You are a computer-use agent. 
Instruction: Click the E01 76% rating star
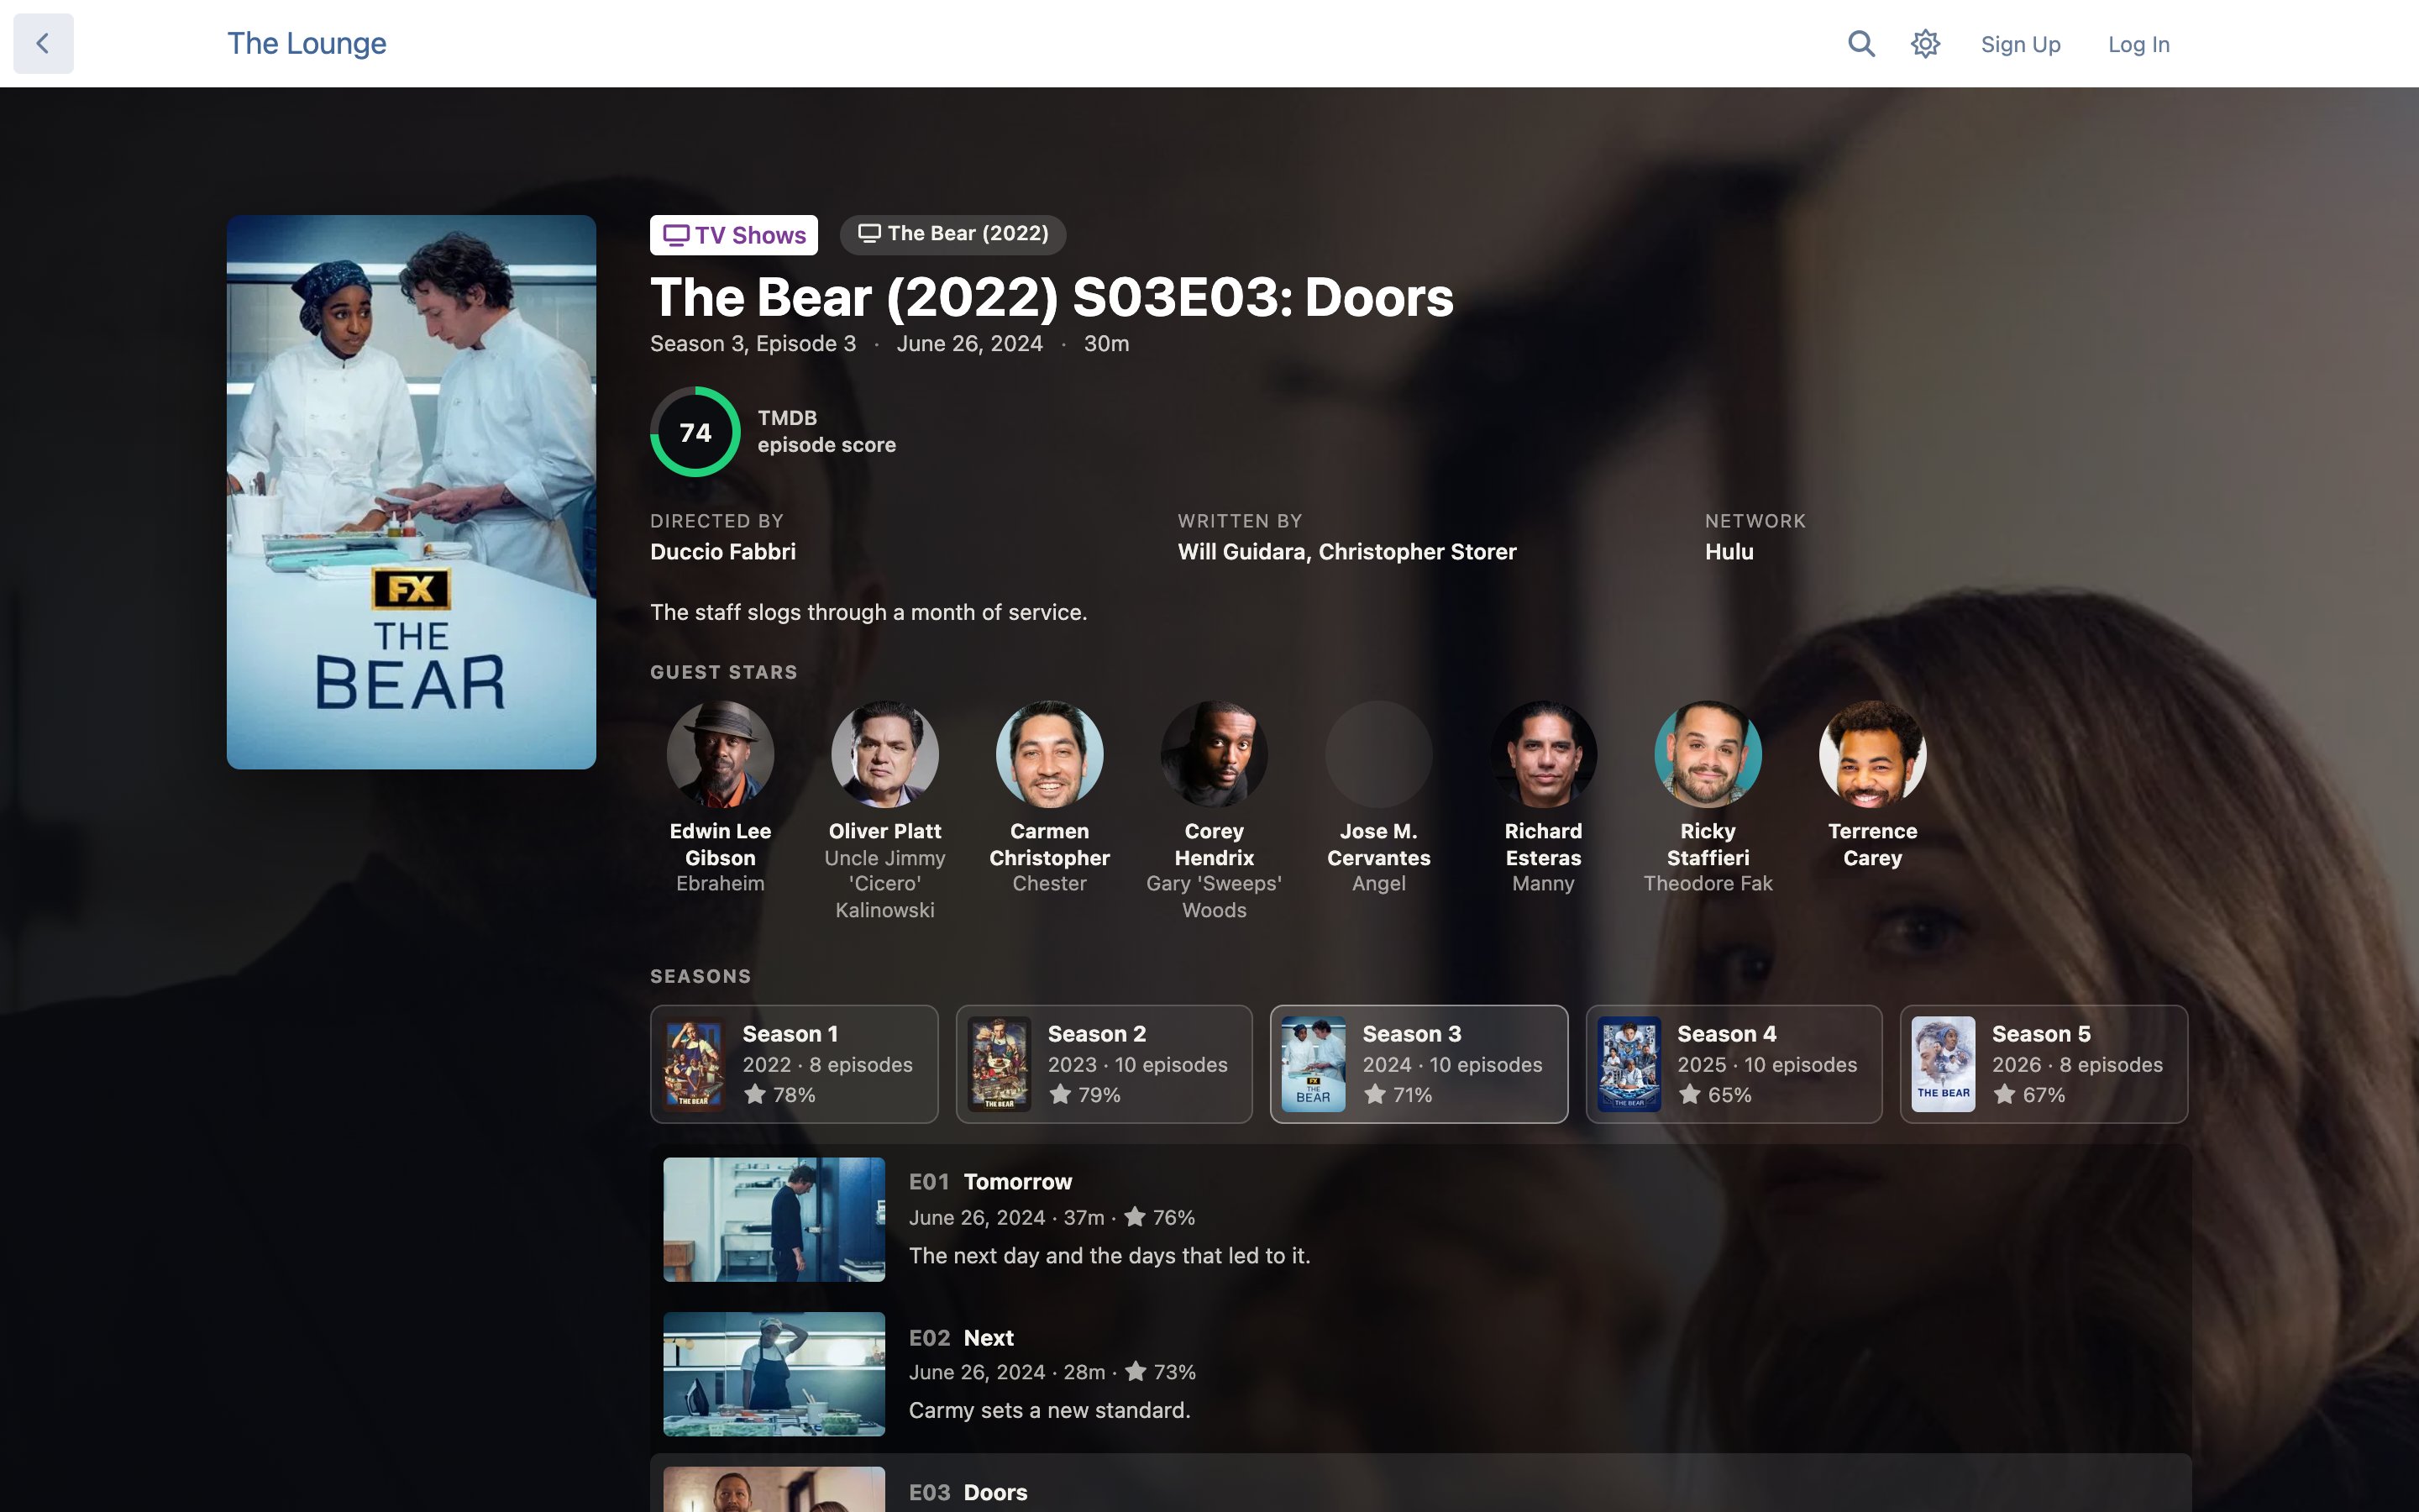click(x=1135, y=1216)
